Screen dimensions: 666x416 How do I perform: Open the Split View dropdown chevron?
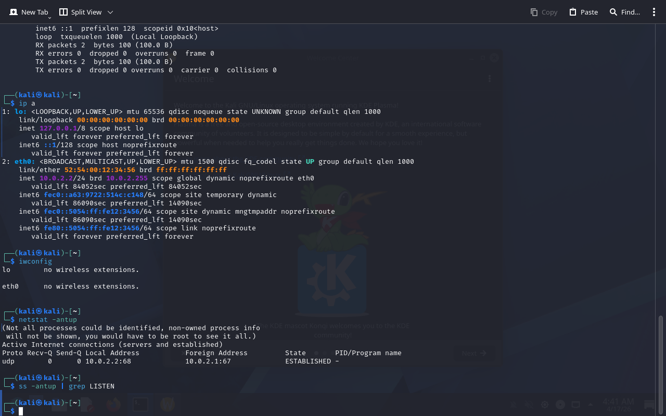[x=110, y=12]
